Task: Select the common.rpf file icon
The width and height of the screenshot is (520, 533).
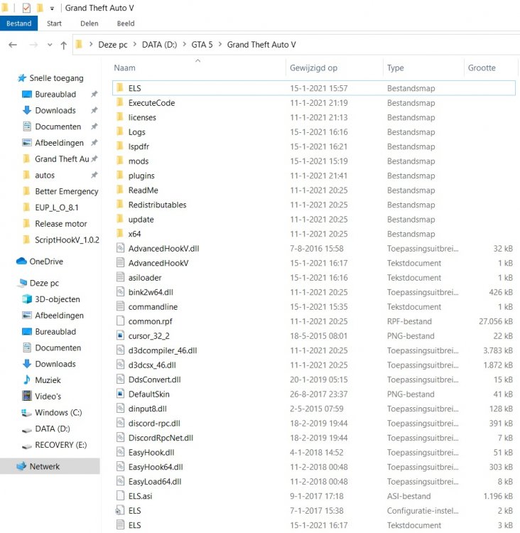Action: 120,321
